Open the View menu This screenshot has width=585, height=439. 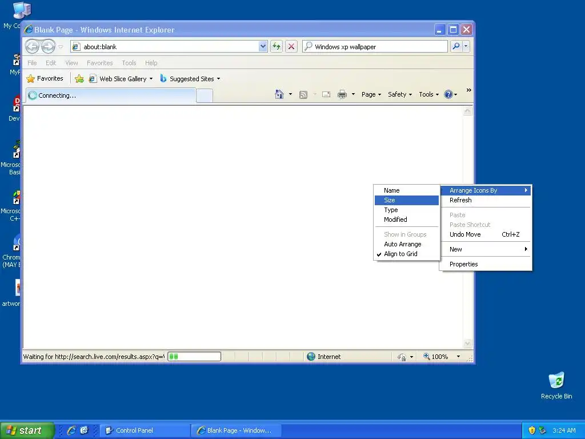coord(71,63)
